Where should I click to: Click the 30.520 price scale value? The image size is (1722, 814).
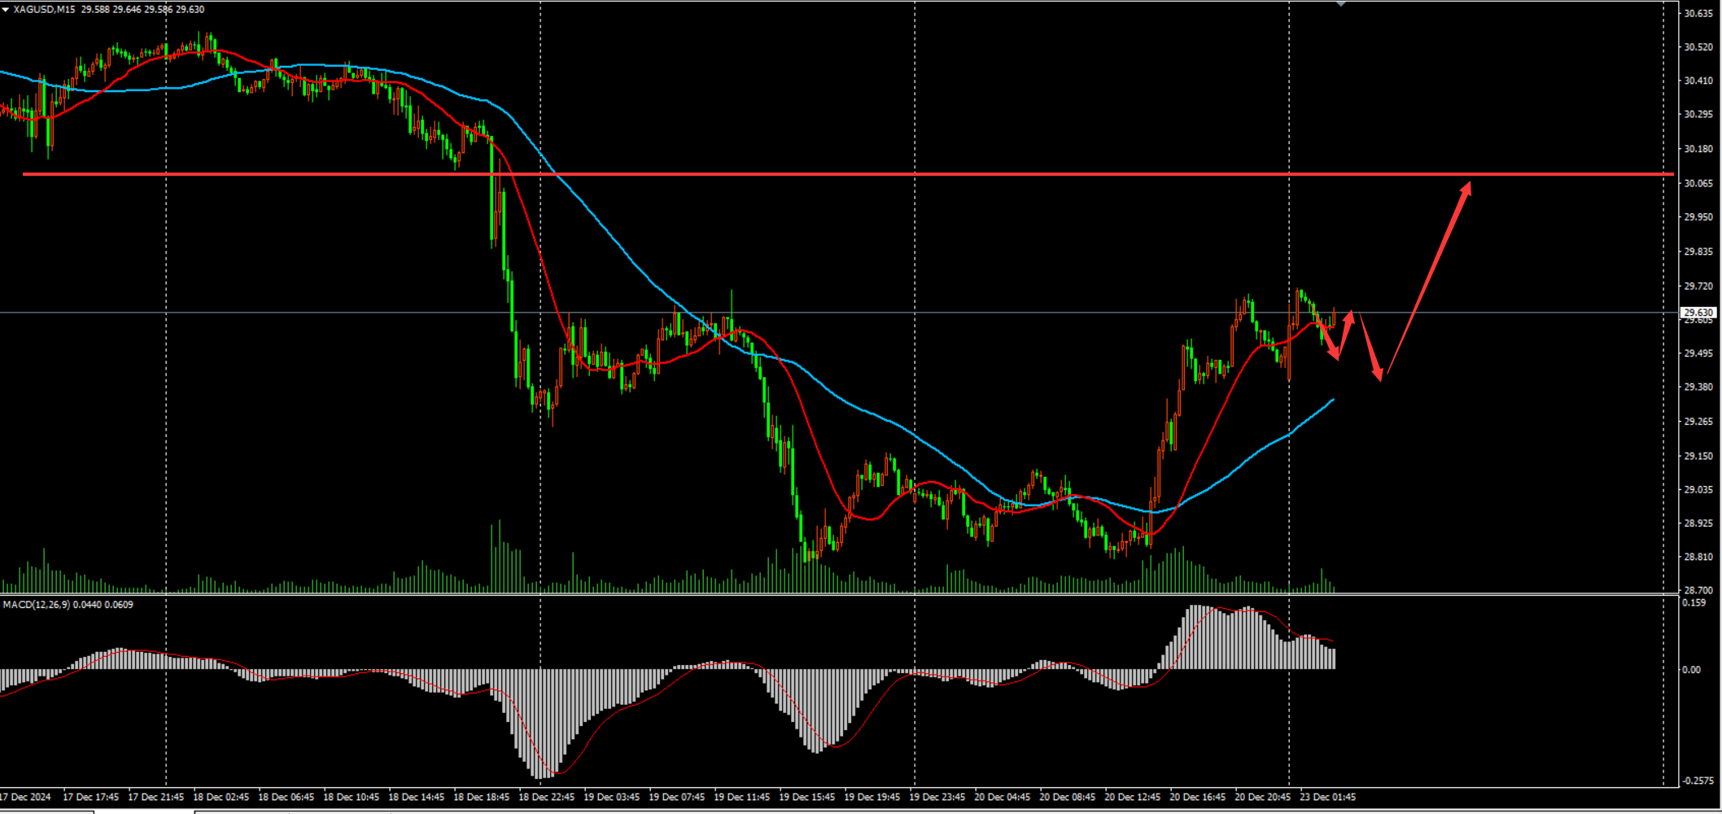tap(1698, 47)
